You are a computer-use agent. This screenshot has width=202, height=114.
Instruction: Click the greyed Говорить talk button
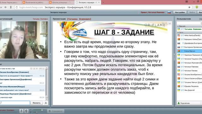[56, 111]
